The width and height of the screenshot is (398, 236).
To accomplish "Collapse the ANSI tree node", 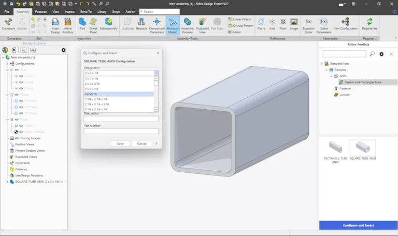I will click(x=332, y=76).
